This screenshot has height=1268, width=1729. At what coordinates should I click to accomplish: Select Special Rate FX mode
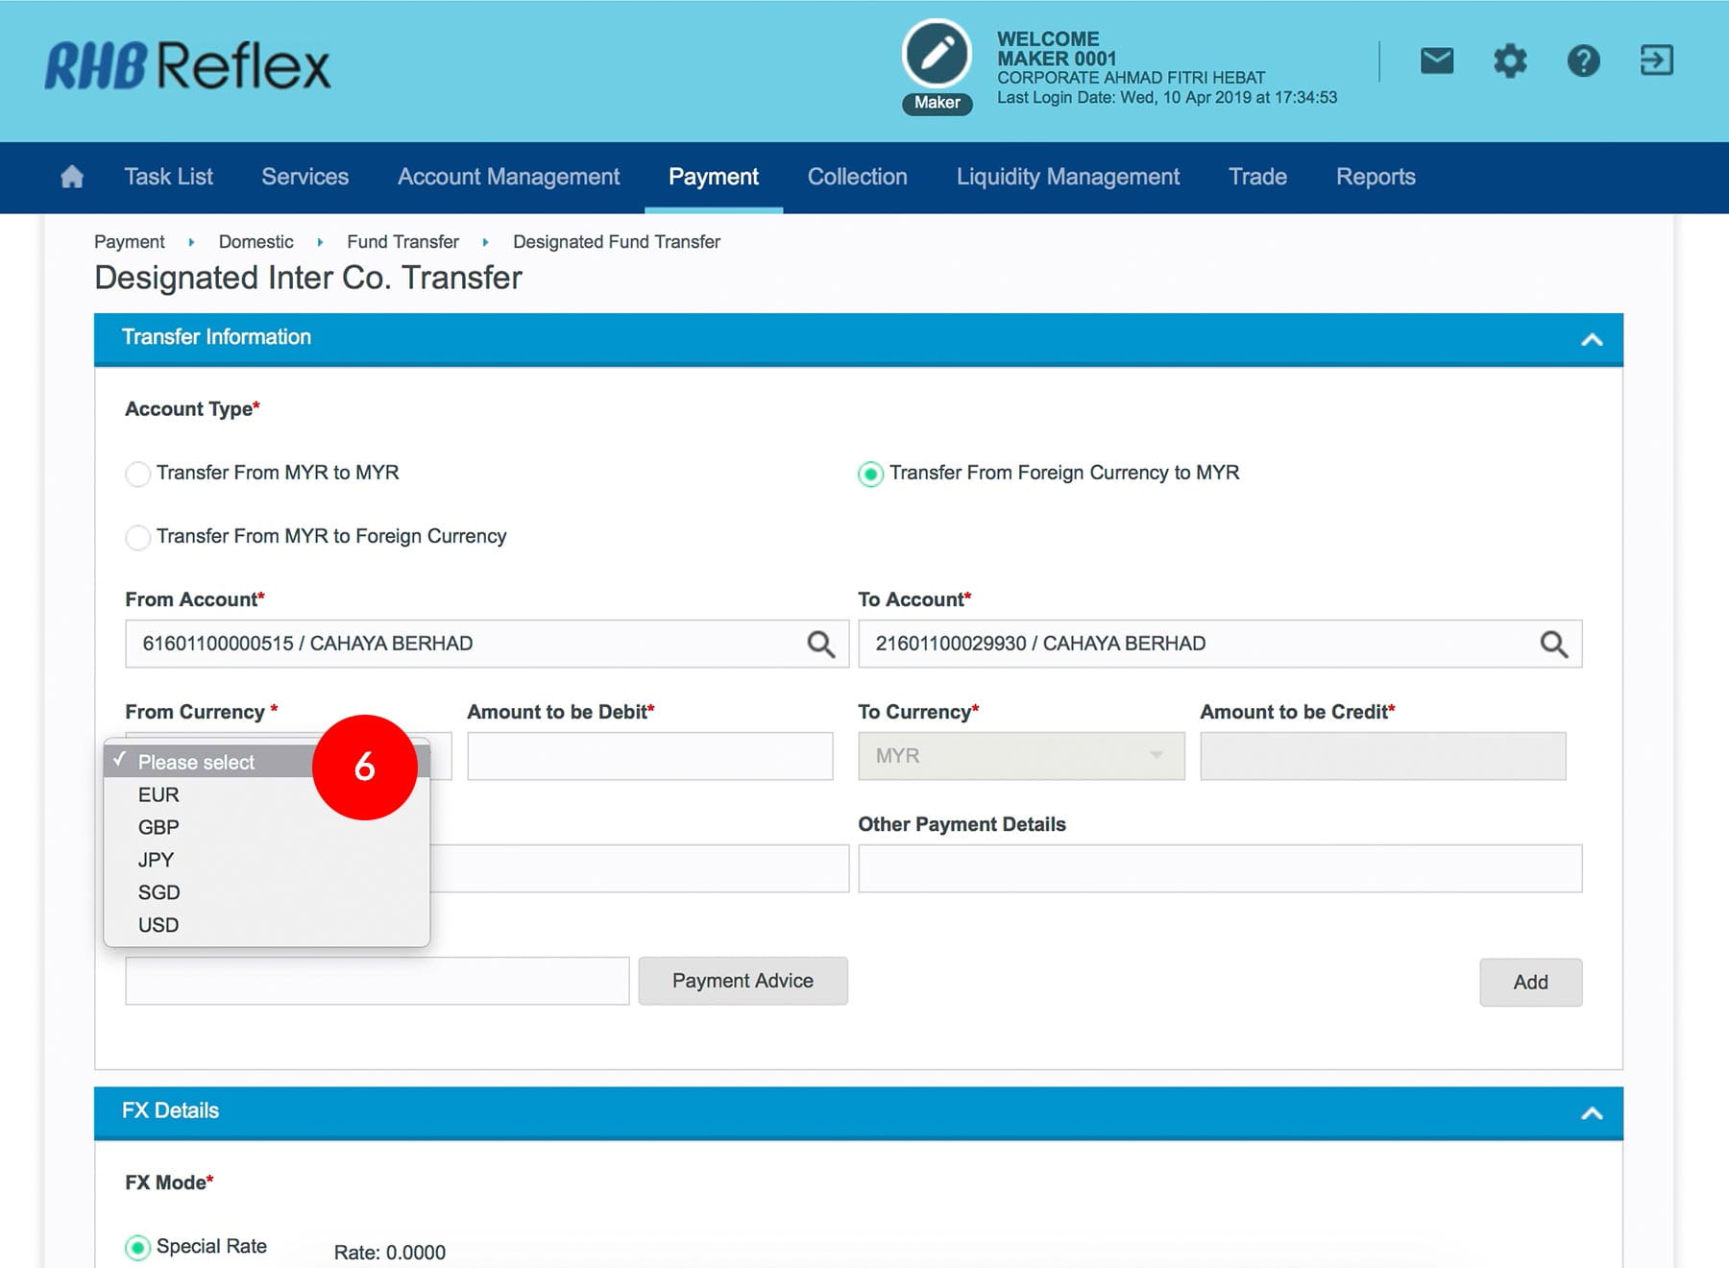[x=138, y=1247]
